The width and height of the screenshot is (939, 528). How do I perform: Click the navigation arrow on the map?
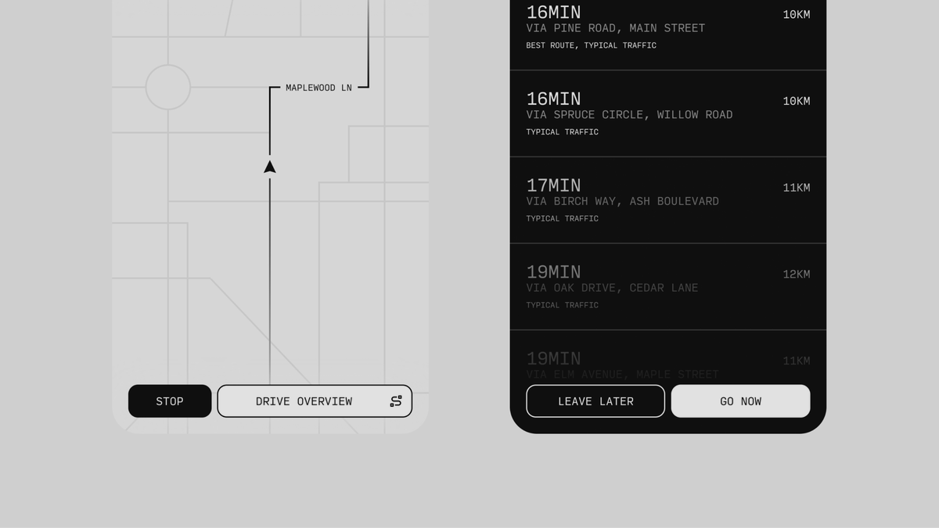(x=270, y=167)
